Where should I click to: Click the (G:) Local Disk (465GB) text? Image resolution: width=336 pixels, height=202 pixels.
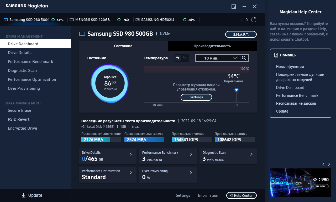(98, 127)
